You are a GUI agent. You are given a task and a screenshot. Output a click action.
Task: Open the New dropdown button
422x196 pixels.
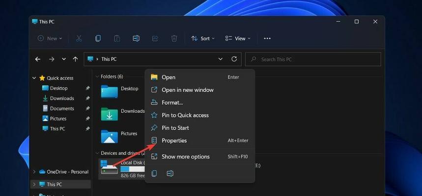click(x=50, y=38)
